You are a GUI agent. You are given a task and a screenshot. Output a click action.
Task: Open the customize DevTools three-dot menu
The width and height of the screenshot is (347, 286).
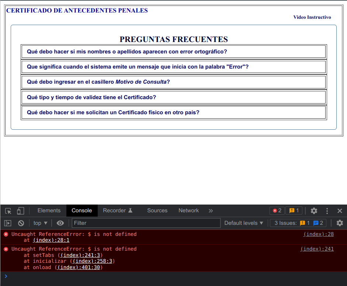coord(327,210)
